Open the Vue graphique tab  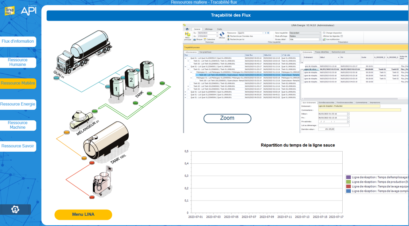pos(205,52)
